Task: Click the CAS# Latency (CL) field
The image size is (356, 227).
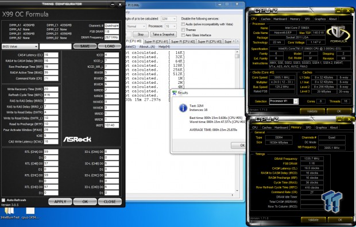Action: tap(51, 55)
